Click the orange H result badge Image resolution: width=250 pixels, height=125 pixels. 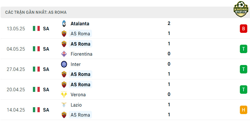tap(243, 110)
